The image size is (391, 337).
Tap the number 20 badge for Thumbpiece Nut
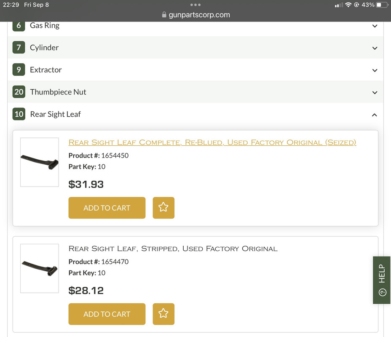(x=19, y=92)
